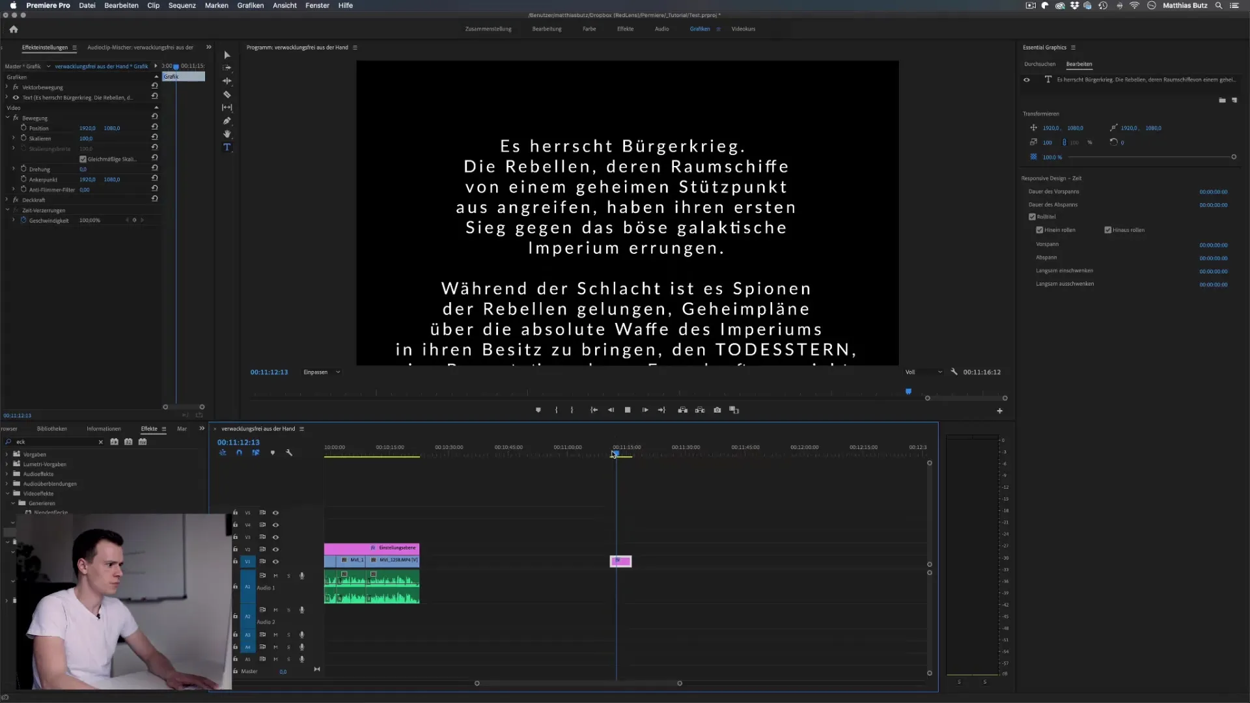Mark Out point in Program monitor

click(572, 410)
